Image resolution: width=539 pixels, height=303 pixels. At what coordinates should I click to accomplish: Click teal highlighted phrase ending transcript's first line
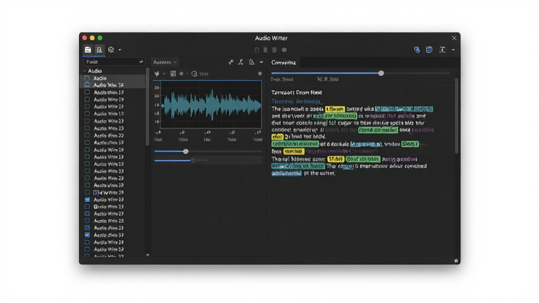coord(404,109)
